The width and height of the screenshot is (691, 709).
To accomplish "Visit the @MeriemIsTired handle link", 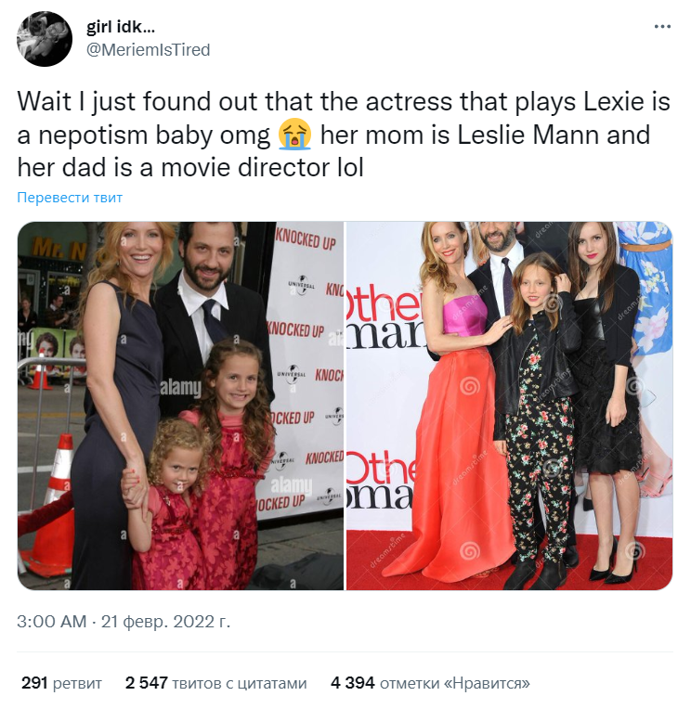I will (148, 50).
